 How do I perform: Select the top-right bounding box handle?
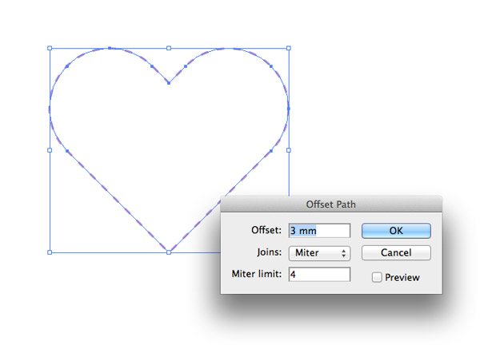[x=288, y=48]
